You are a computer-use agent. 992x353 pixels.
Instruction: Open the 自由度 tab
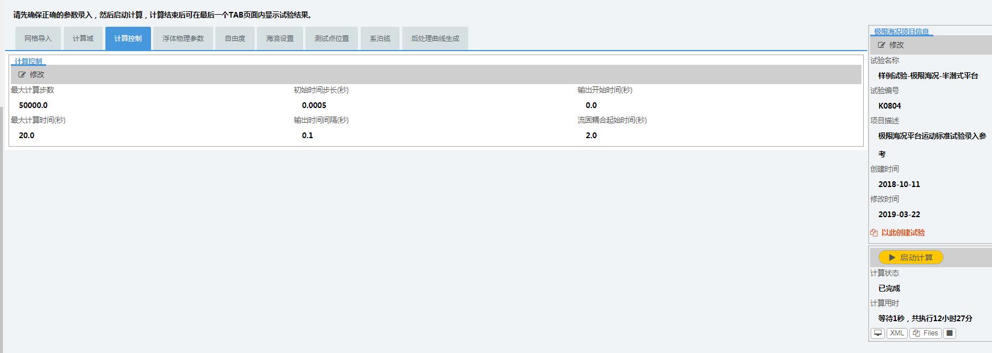point(235,39)
